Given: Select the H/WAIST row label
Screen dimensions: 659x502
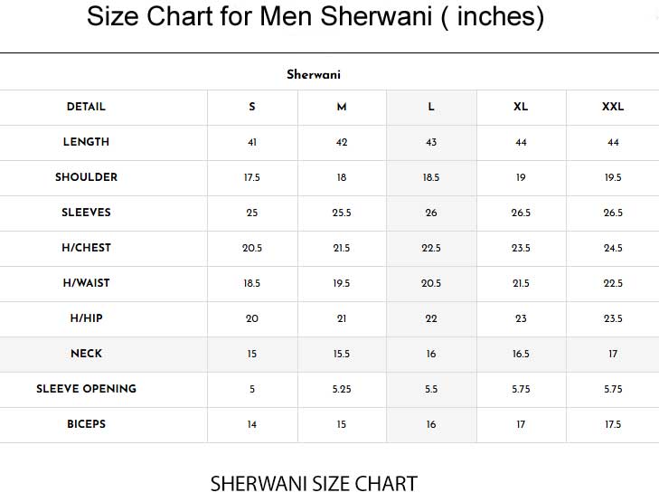Looking at the screenshot, I should click(86, 283).
